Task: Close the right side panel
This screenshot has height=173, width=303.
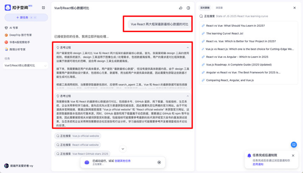Action: 295,8
